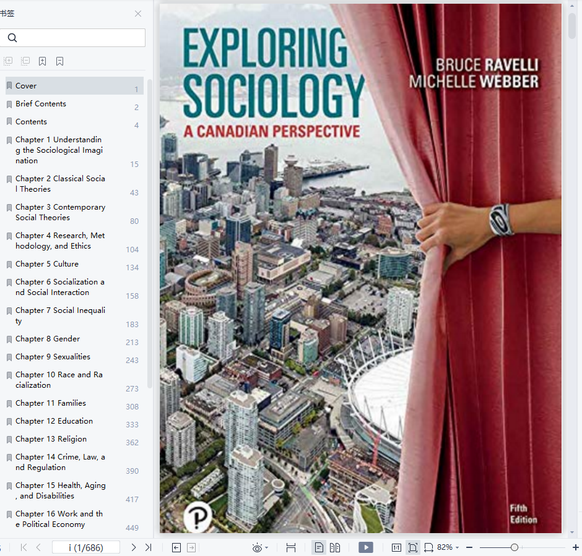
Task: Open the eye protection mode dropdown
Action: point(260,547)
